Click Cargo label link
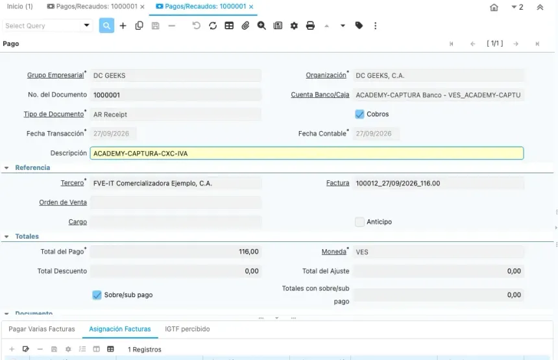558x360 pixels. click(x=78, y=222)
